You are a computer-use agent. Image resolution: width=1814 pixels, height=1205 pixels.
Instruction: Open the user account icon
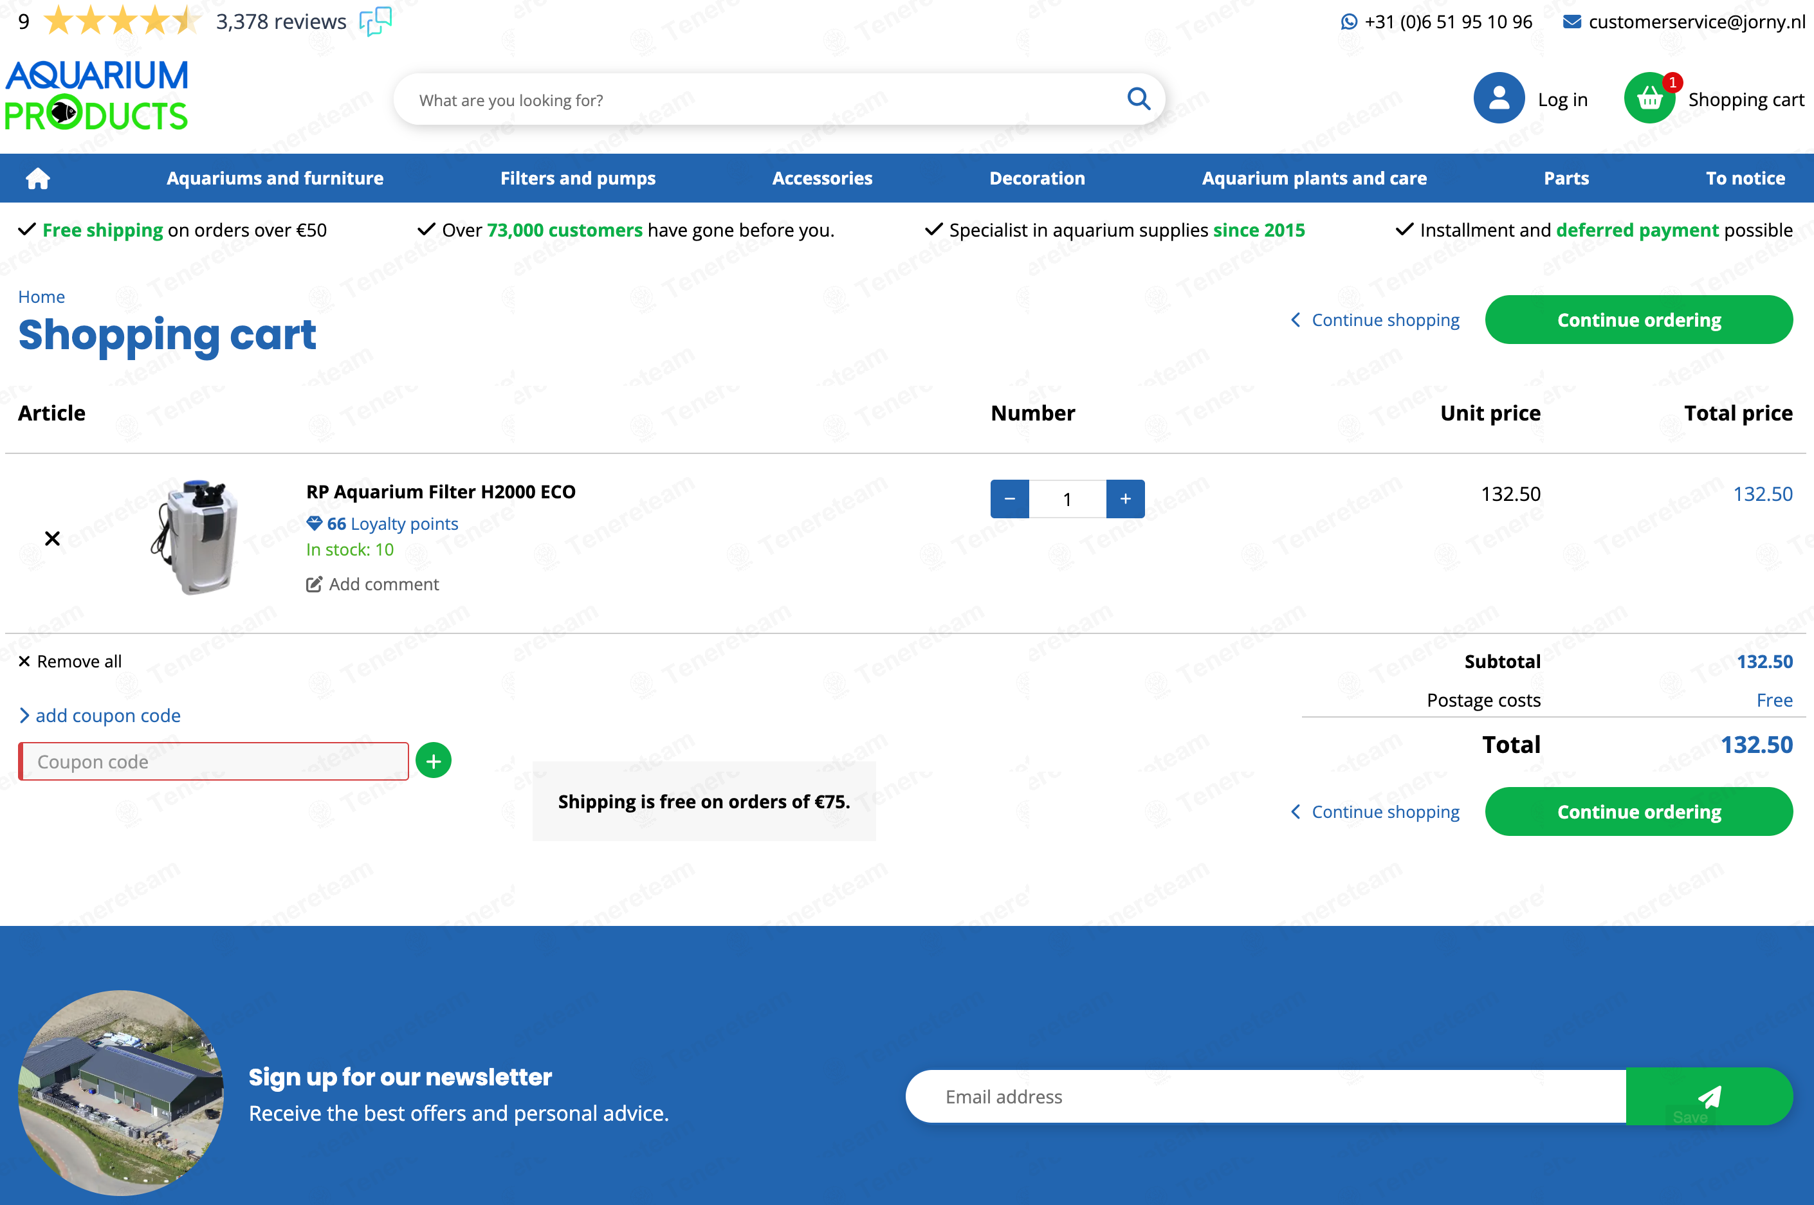pos(1498,98)
